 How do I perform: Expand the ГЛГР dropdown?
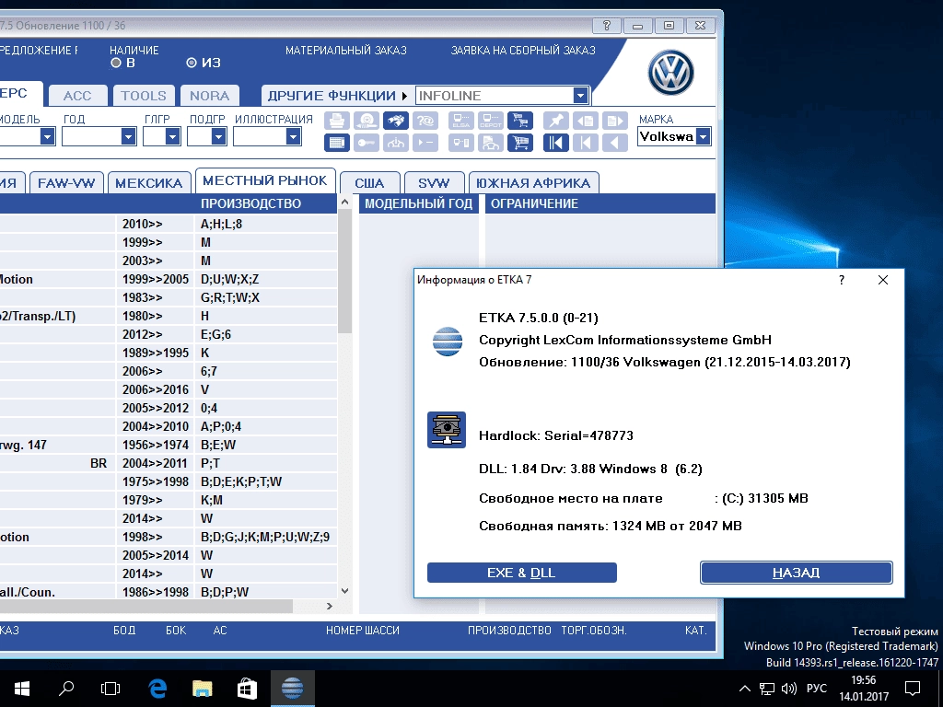click(x=172, y=137)
